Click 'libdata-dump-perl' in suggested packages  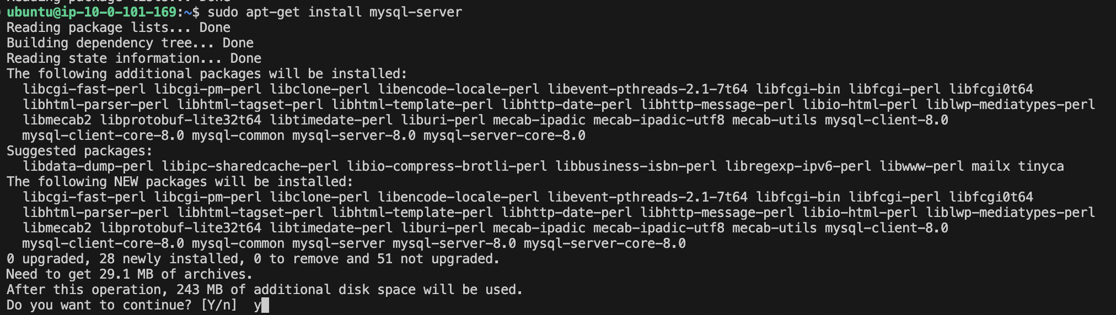pyautogui.click(x=88, y=166)
